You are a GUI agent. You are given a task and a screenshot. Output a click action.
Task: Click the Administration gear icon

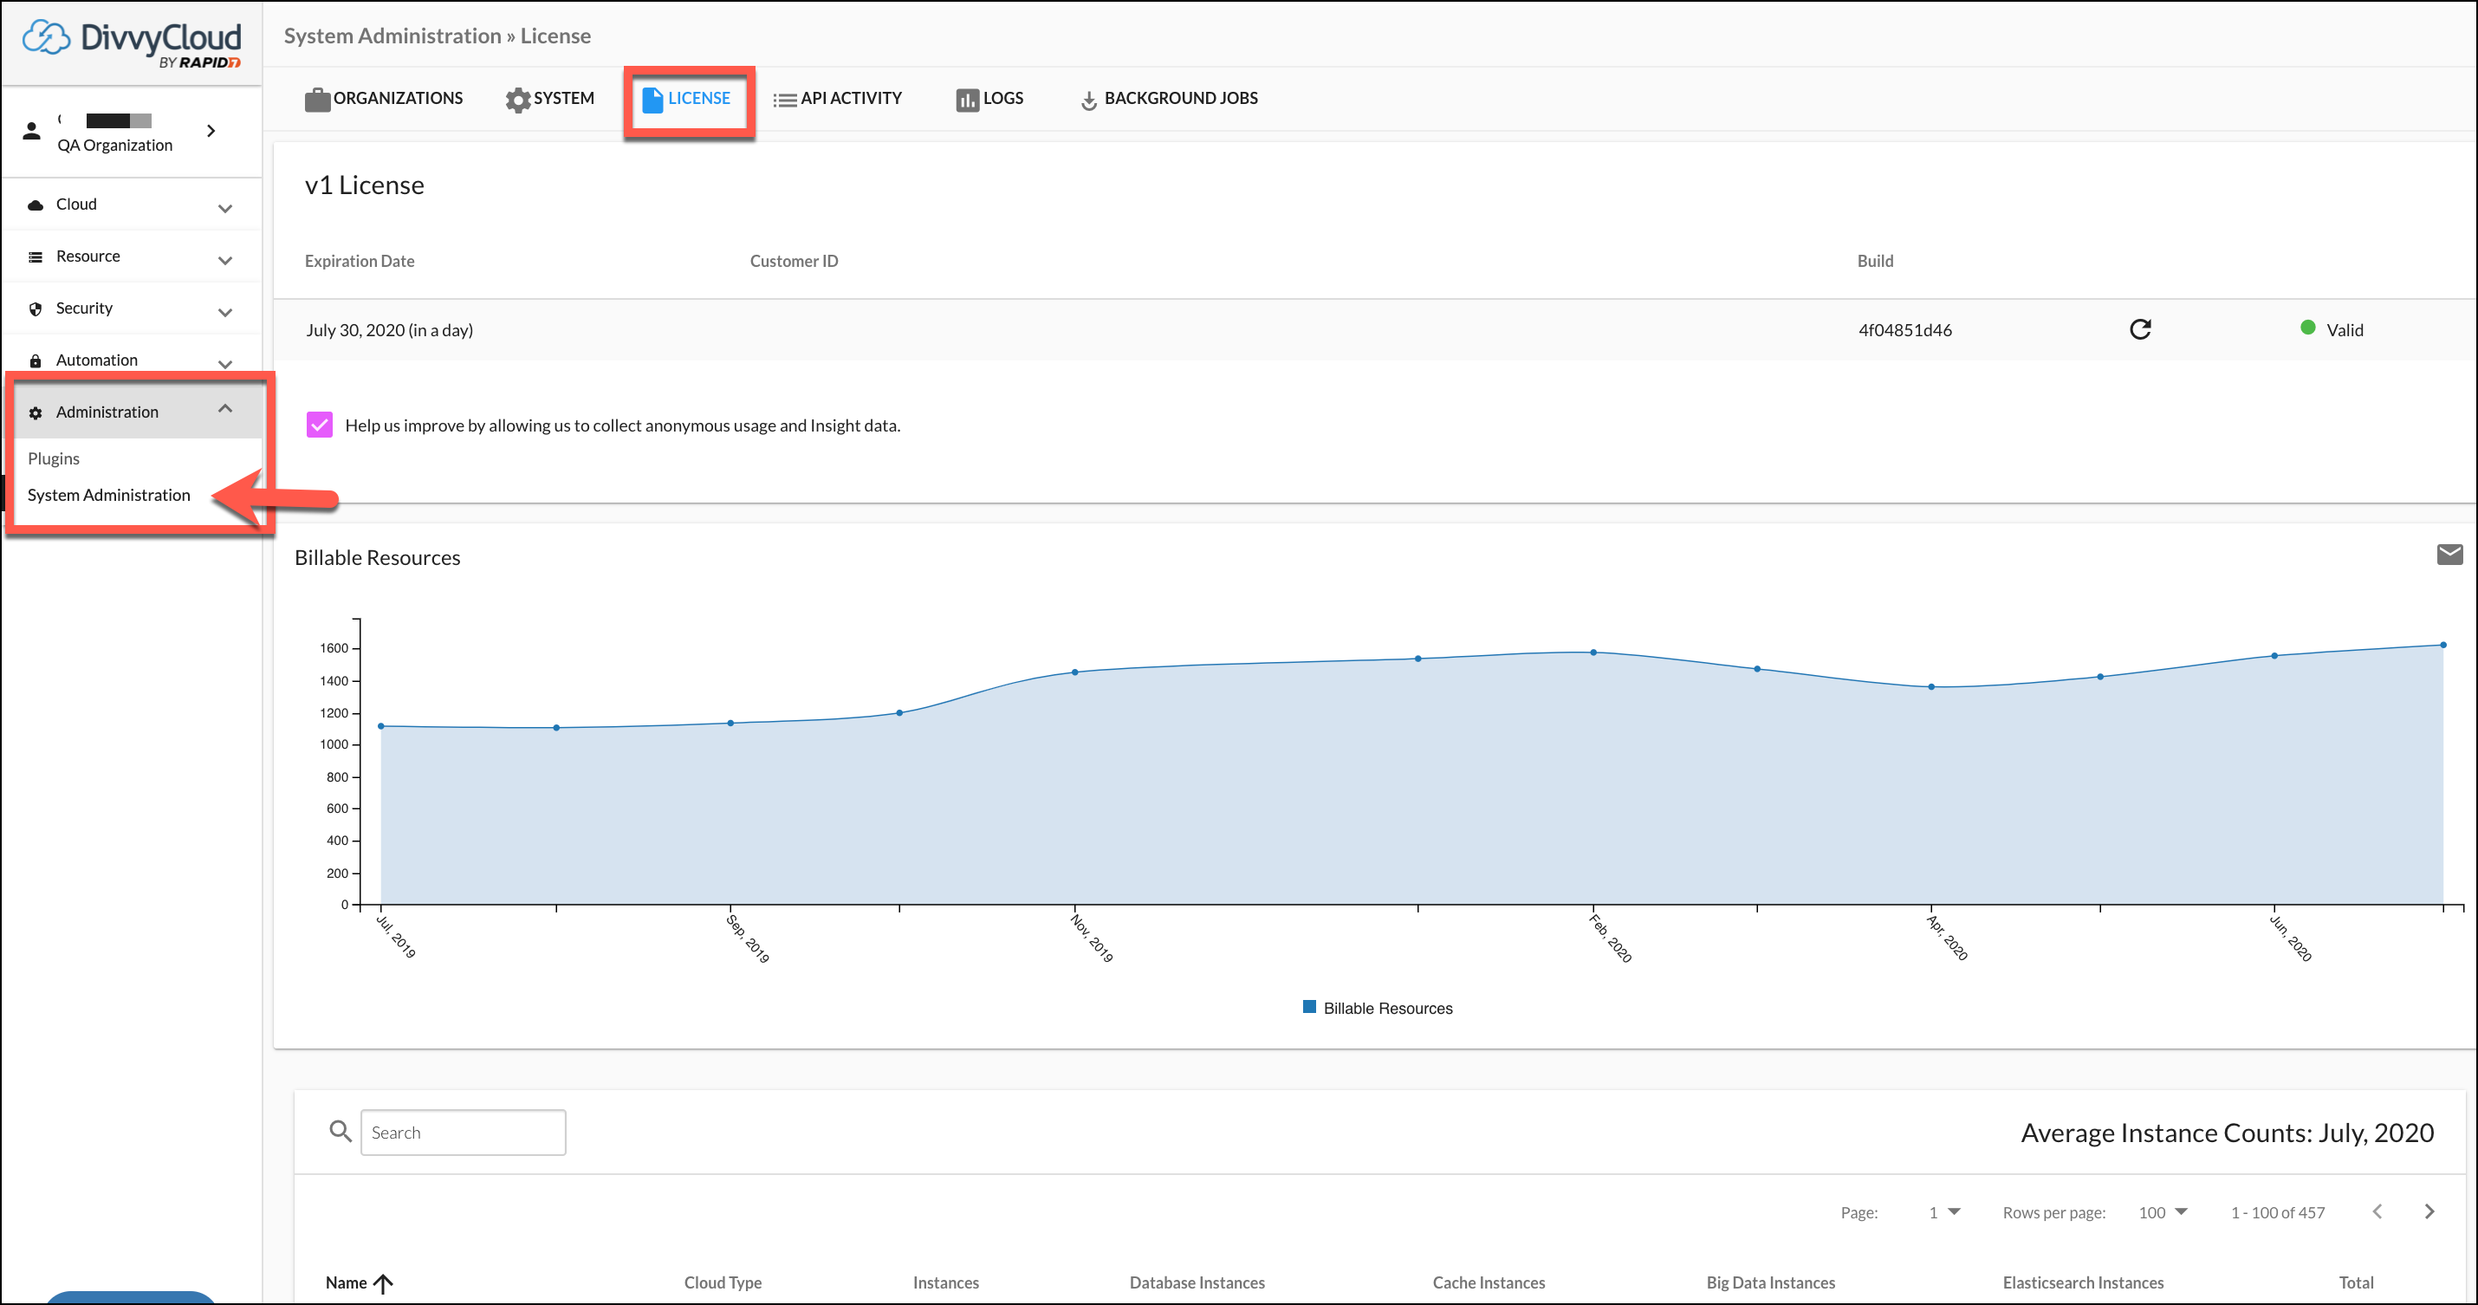click(36, 412)
